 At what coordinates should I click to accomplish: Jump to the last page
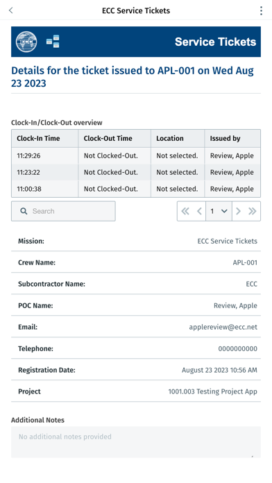coord(253,211)
